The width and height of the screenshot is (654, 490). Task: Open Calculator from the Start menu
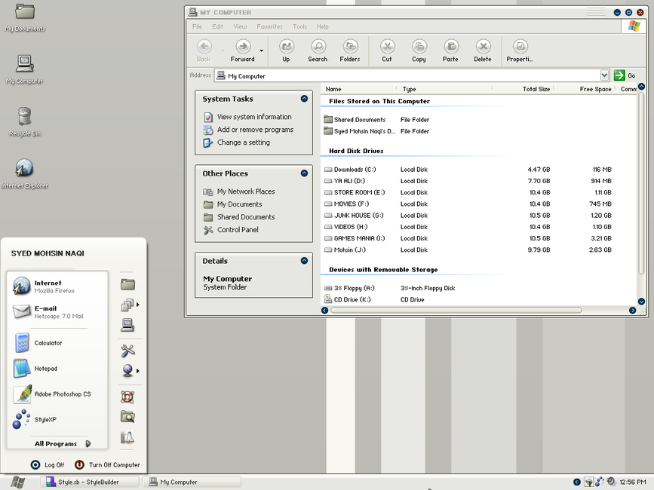(48, 343)
